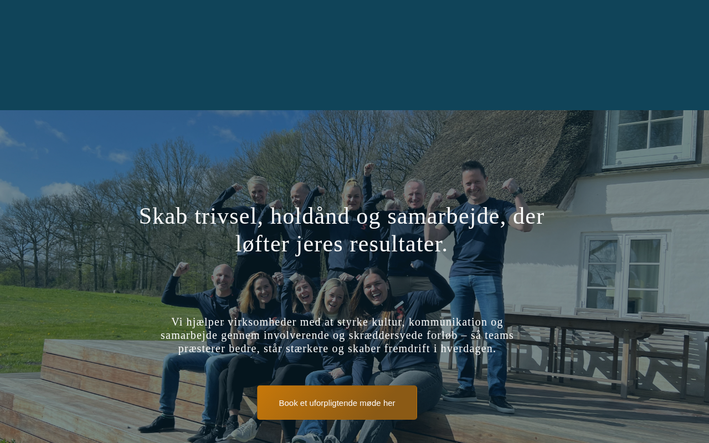
Task: Click the empty dark teal header bar
Action: click(354, 55)
